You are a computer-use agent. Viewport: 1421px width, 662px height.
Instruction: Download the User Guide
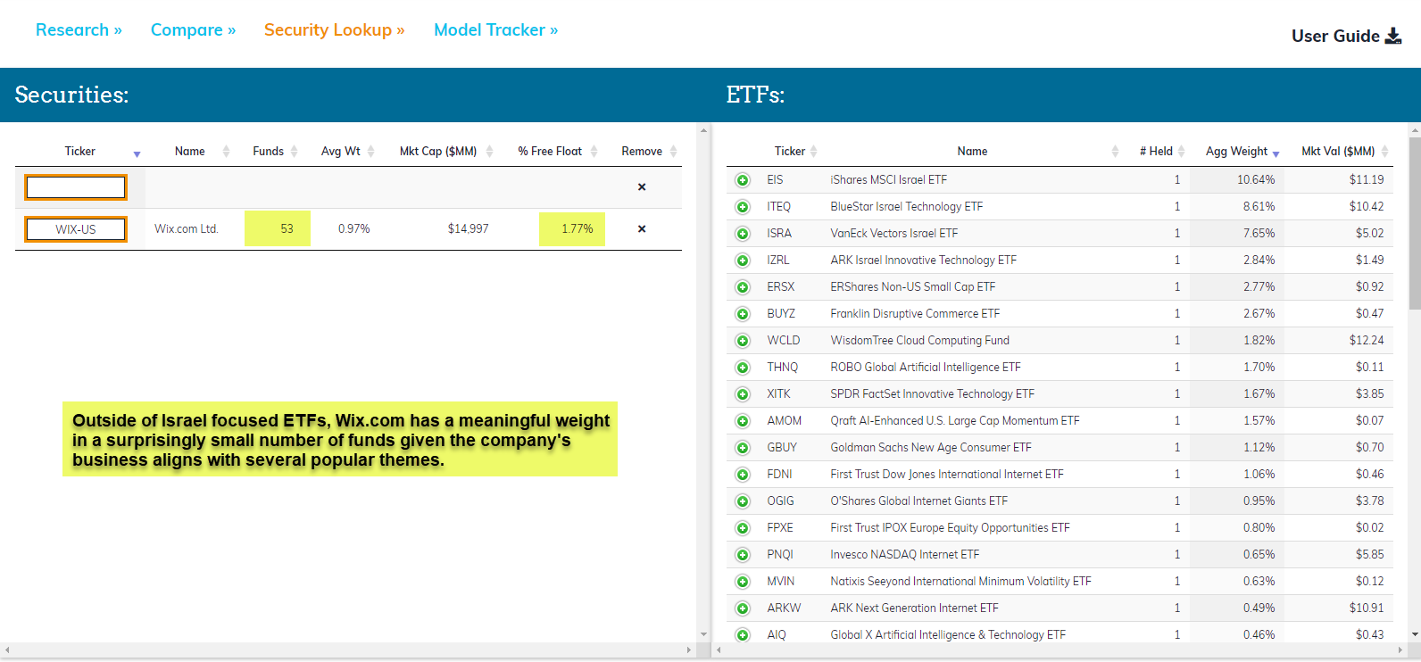[1346, 36]
